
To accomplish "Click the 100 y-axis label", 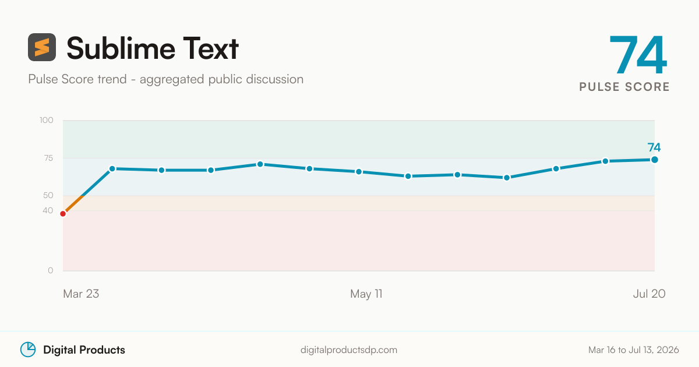I will (47, 121).
